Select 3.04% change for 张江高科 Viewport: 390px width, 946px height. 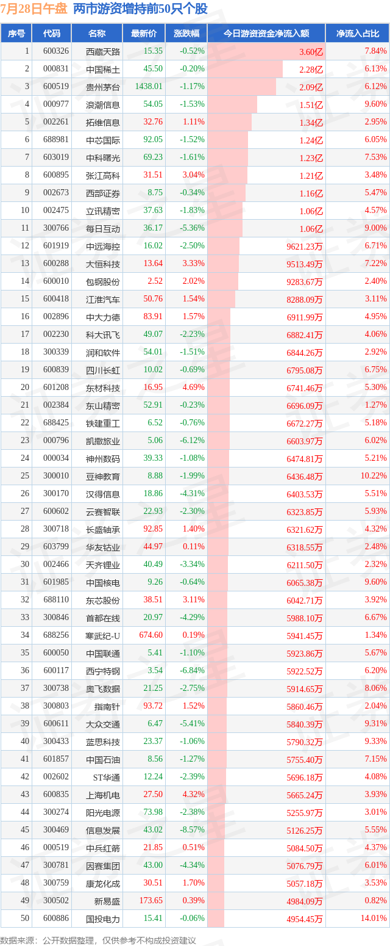pos(194,176)
